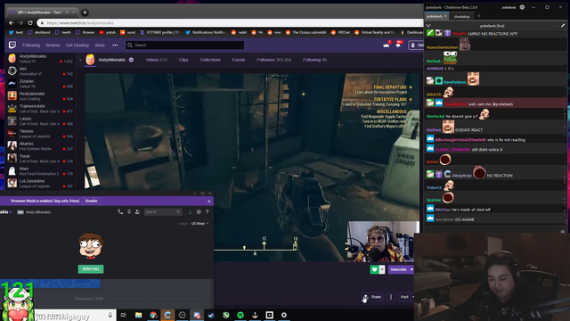
Task: Click the Cortana microphone icon
Action: pos(110,315)
